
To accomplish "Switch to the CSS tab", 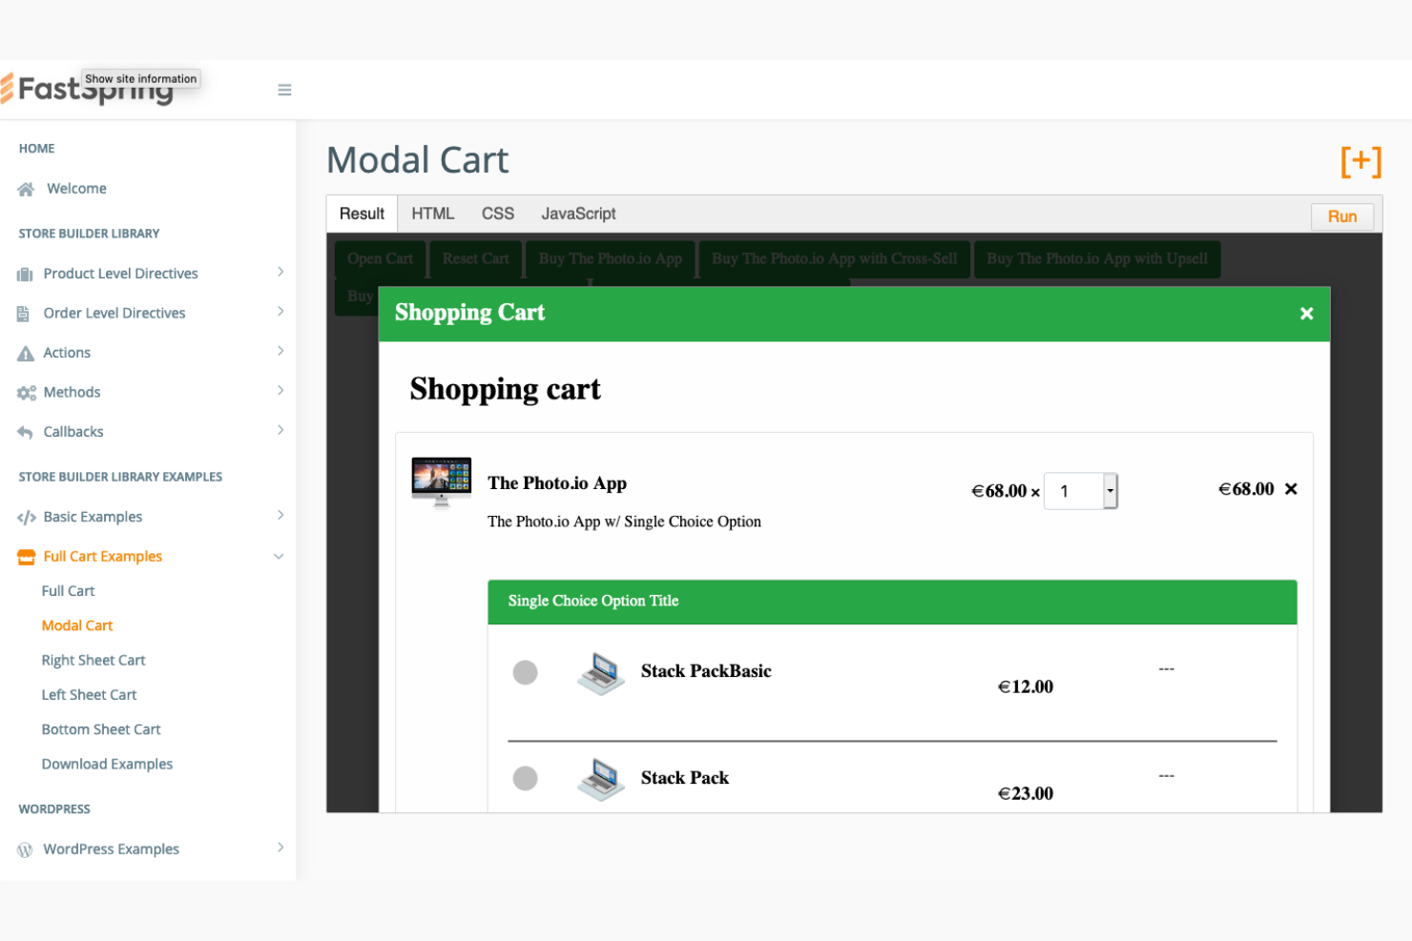I will coord(498,214).
